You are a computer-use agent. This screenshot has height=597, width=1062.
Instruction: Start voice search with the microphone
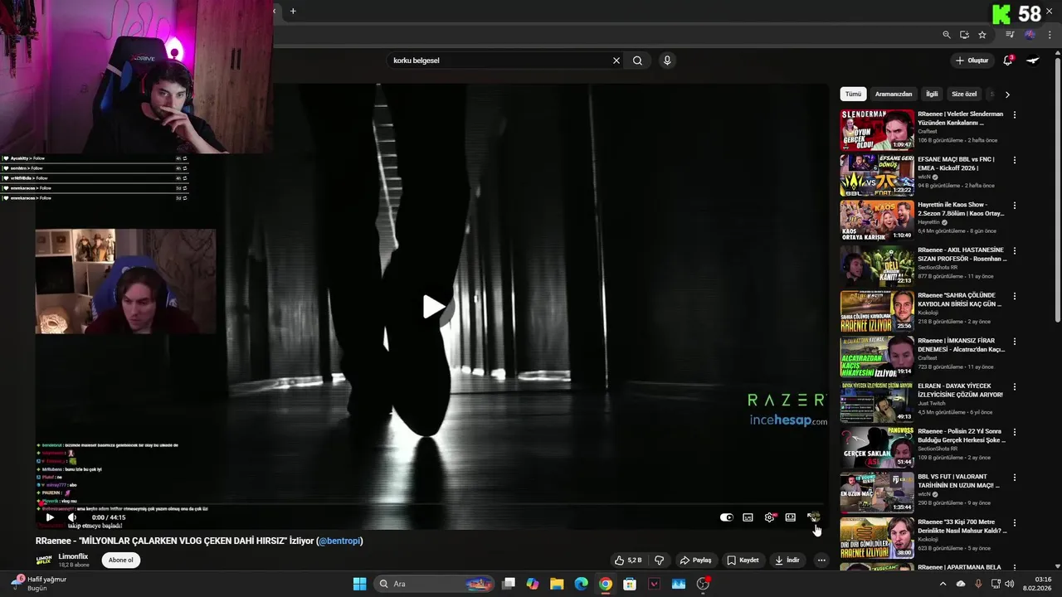click(667, 61)
